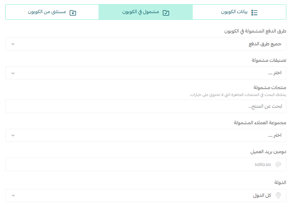The width and height of the screenshot is (288, 207).
Task: Click the location pin icon in the country field
Action: pyautogui.click(x=278, y=195)
